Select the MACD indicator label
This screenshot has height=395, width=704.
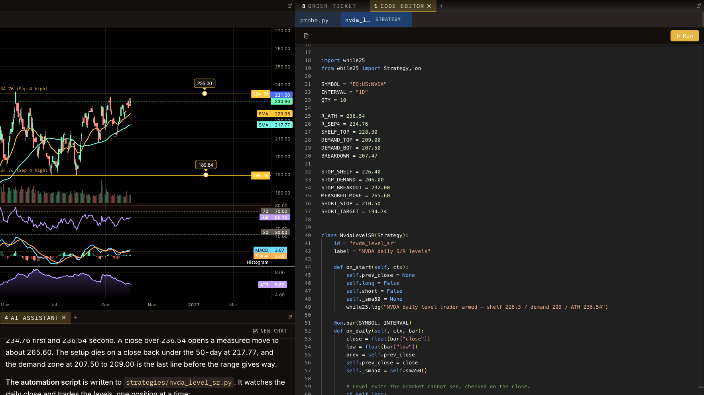(262, 250)
